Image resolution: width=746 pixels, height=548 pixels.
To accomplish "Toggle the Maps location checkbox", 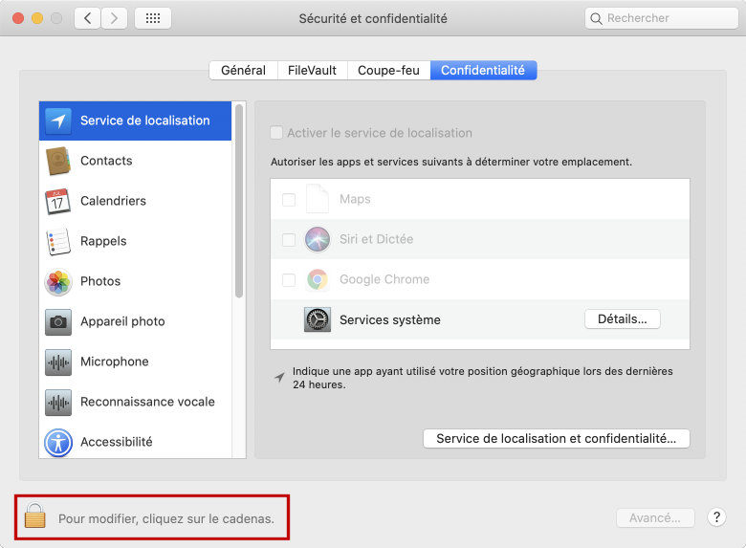I will [x=289, y=199].
